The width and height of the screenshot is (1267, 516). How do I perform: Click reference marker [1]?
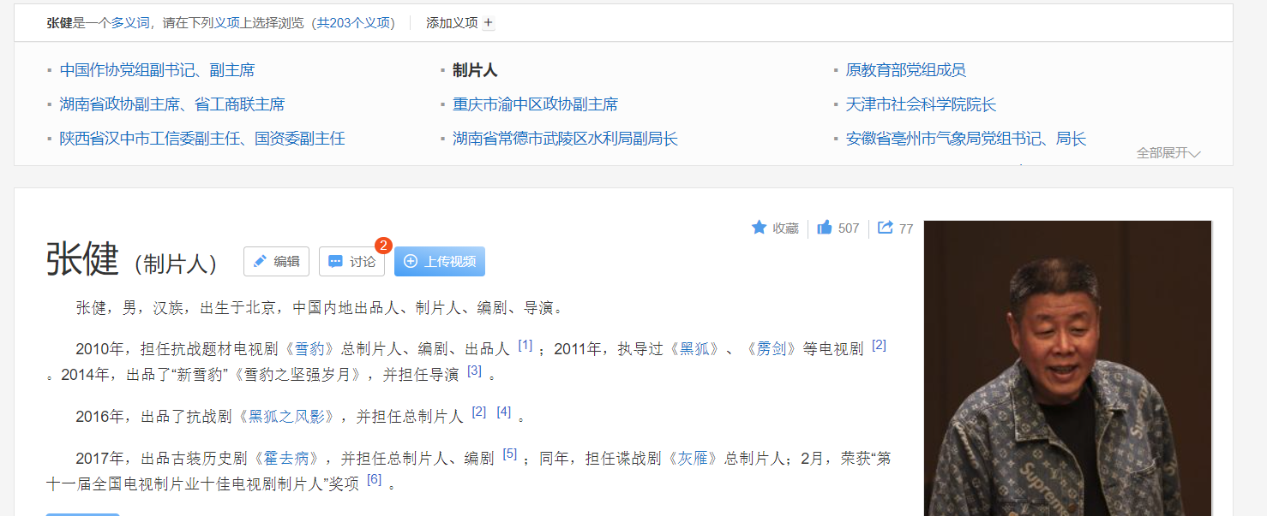coord(523,342)
